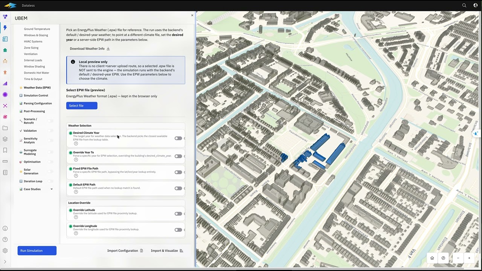Enable the Override Year To switch
The image size is (482, 271).
tap(178, 156)
